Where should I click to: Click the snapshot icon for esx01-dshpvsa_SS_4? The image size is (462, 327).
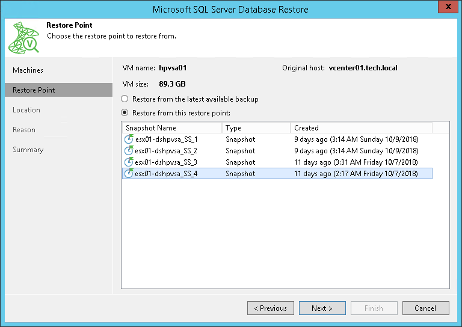pos(129,173)
